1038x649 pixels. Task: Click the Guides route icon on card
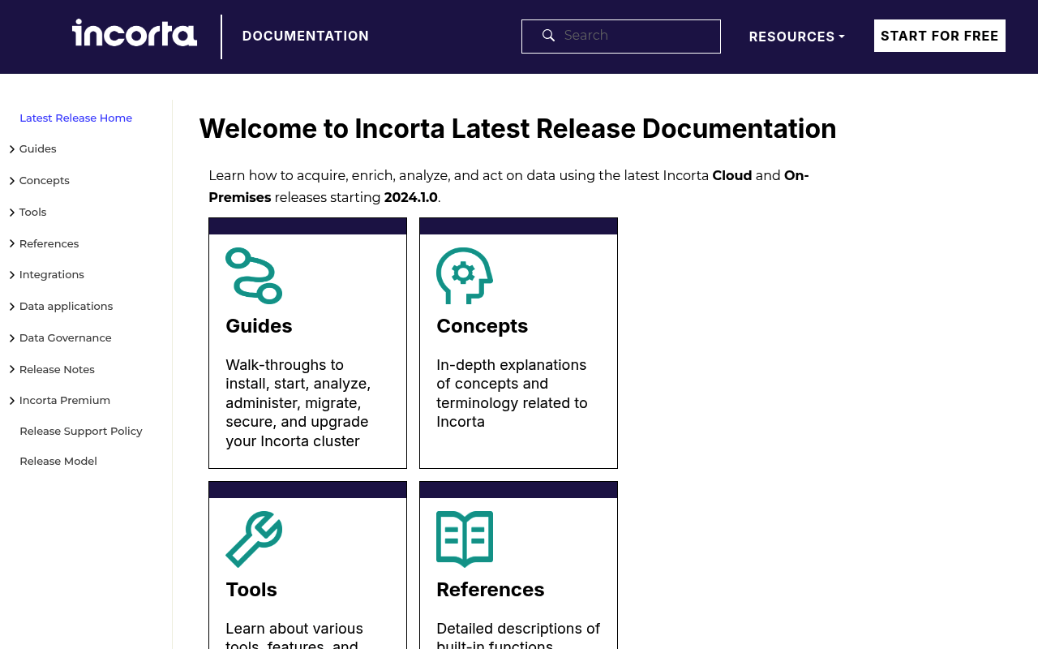point(254,276)
